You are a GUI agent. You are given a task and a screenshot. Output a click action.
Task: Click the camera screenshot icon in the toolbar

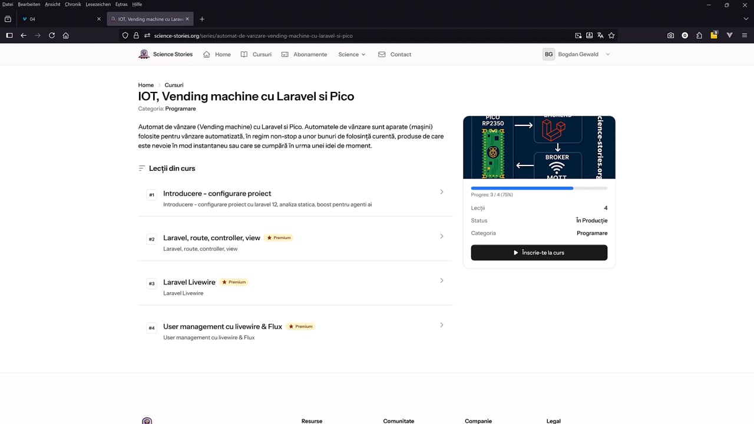click(670, 35)
